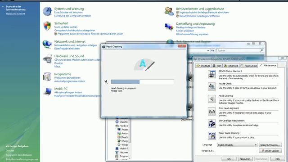Open the System und Wartung heading link
The height and width of the screenshot is (162, 288).
tap(69, 9)
